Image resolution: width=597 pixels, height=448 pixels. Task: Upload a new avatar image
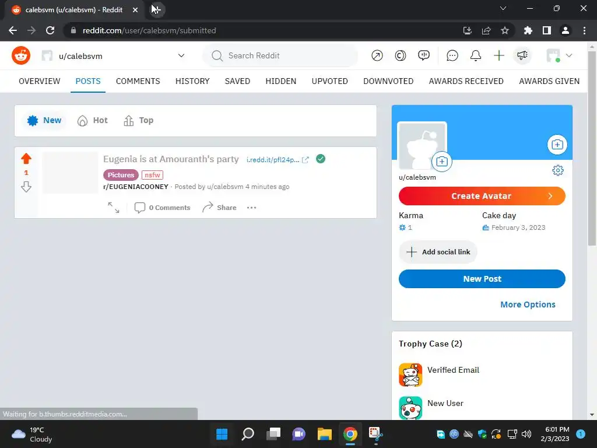442,162
